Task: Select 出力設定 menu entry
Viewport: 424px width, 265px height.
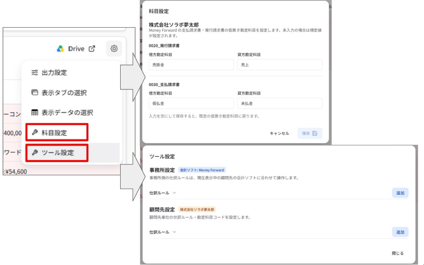Action: 72,73
